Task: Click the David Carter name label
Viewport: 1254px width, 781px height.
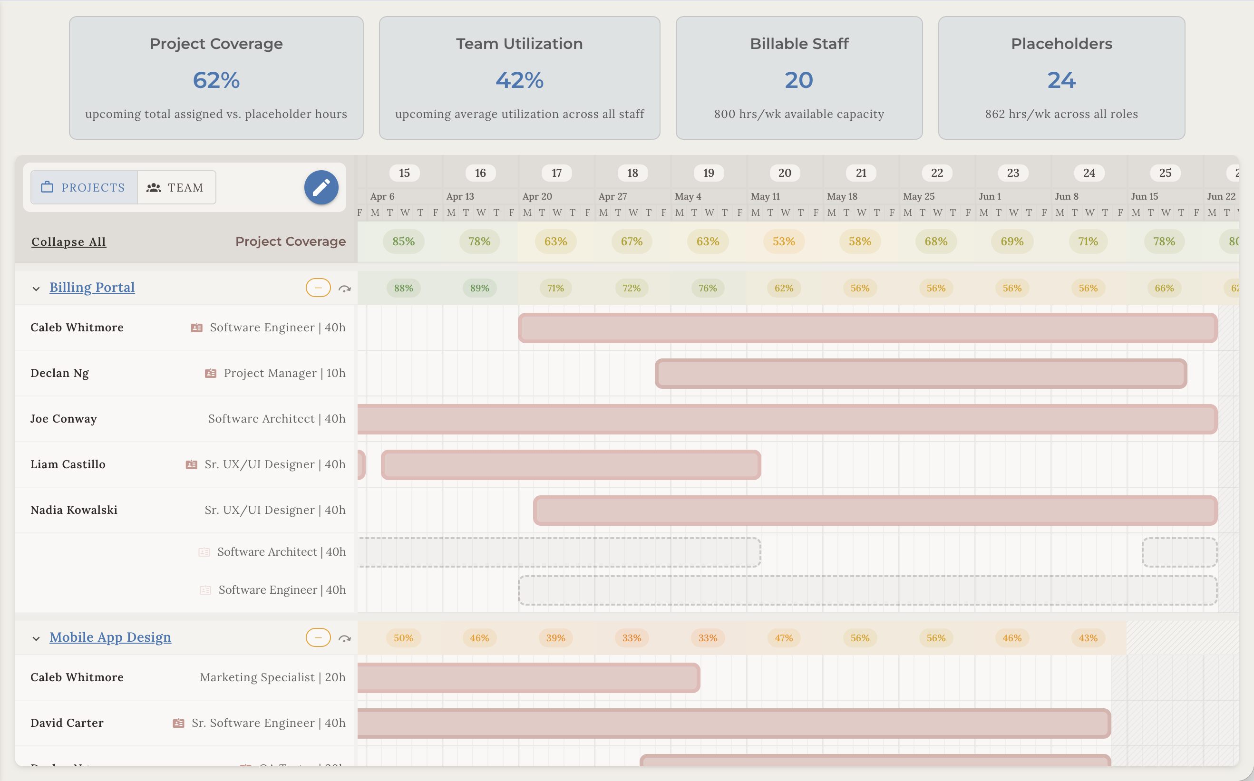Action: (x=67, y=723)
